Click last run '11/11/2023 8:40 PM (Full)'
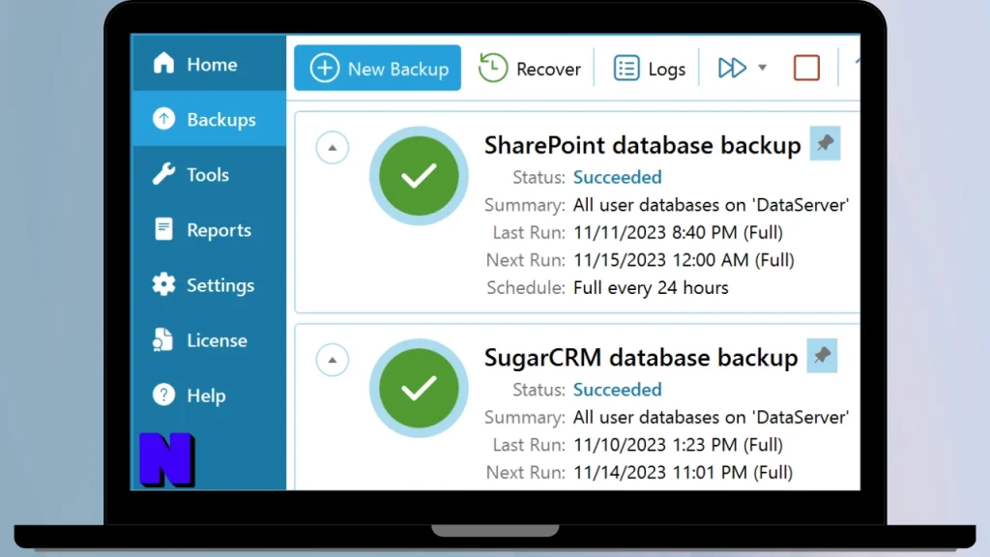 pyautogui.click(x=678, y=232)
